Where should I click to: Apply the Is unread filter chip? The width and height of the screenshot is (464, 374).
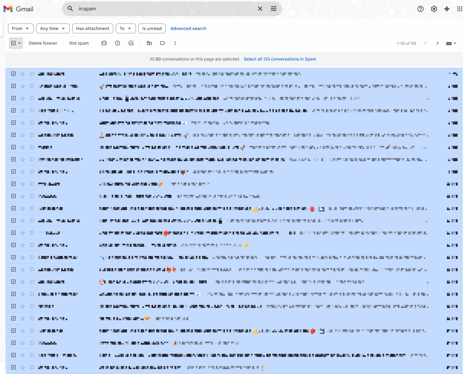pyautogui.click(x=152, y=28)
